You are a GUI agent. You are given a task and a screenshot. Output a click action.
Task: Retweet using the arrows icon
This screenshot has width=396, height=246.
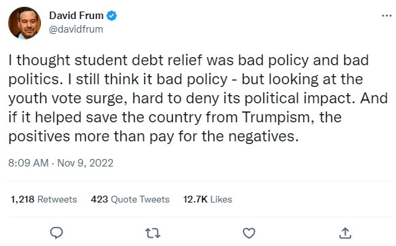153,233
